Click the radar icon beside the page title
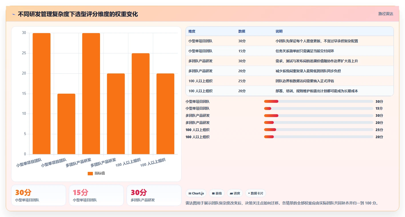This screenshot has width=405, height=217. click(x=14, y=14)
